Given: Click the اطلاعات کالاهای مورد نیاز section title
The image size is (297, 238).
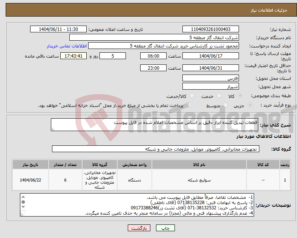Looking at the screenshot, I should coord(263,136).
